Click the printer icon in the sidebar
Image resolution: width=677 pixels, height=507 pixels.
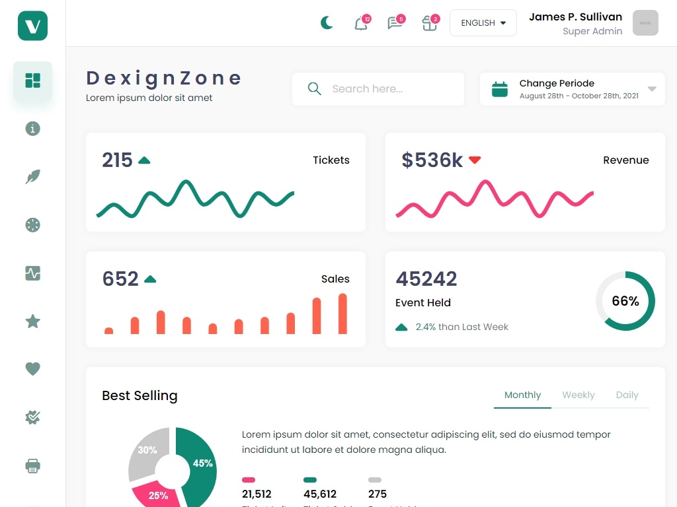coord(33,465)
